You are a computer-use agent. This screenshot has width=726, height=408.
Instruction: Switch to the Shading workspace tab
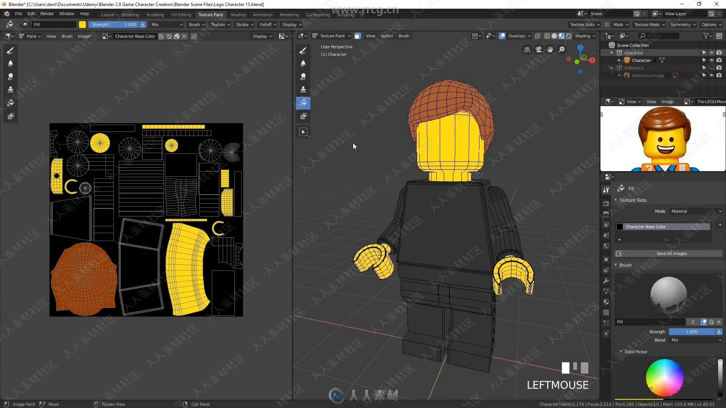(x=238, y=15)
